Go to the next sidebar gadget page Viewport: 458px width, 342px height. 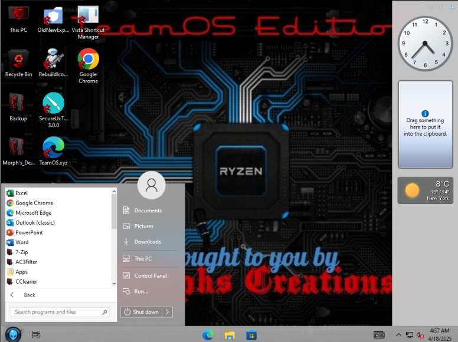click(x=440, y=8)
